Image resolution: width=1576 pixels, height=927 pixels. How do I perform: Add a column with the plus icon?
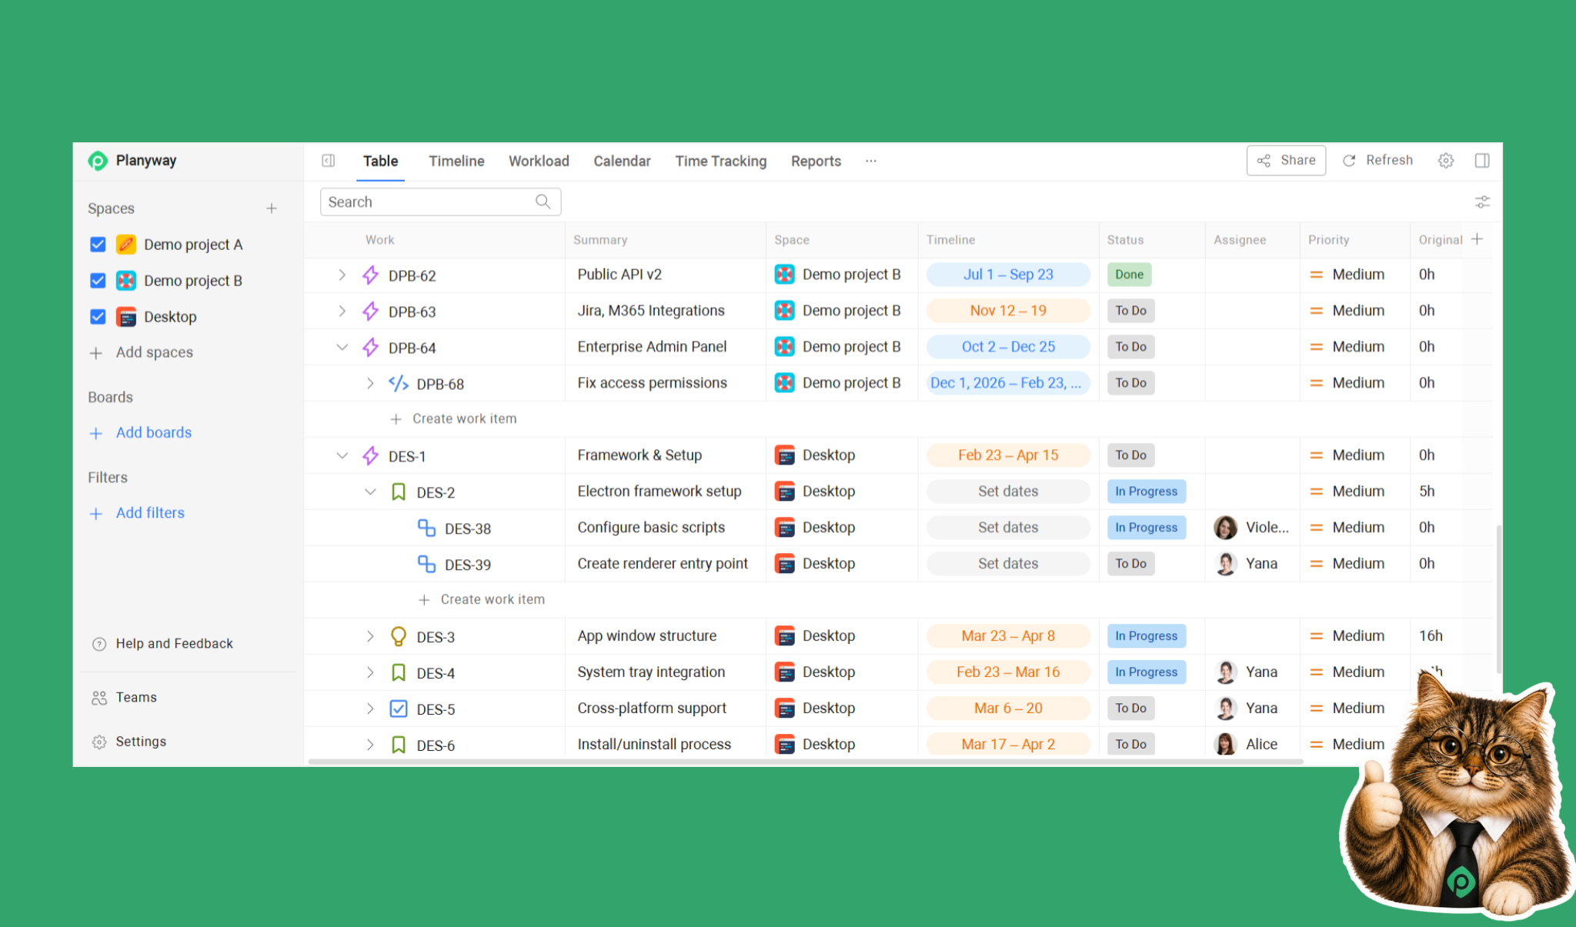(x=1477, y=239)
